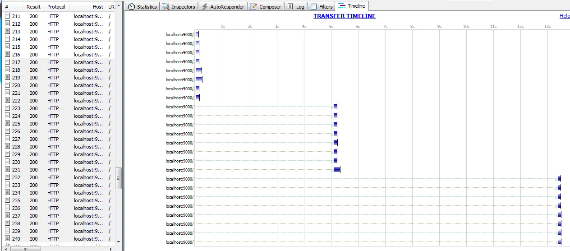Viewport: 570px width, 251px height.
Task: Select session 216 document icon
Action: coord(7,55)
